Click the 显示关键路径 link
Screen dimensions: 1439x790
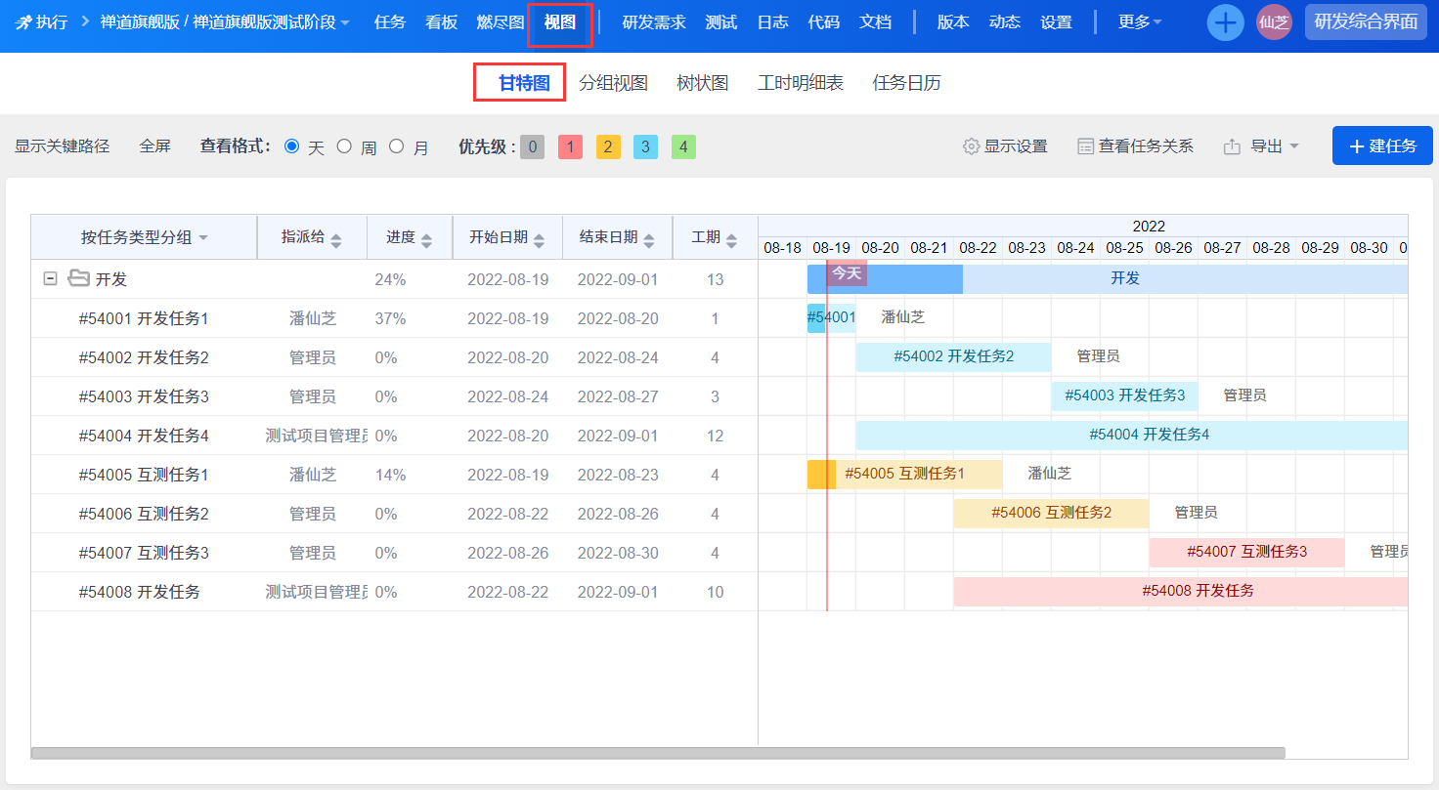pyautogui.click(x=62, y=146)
